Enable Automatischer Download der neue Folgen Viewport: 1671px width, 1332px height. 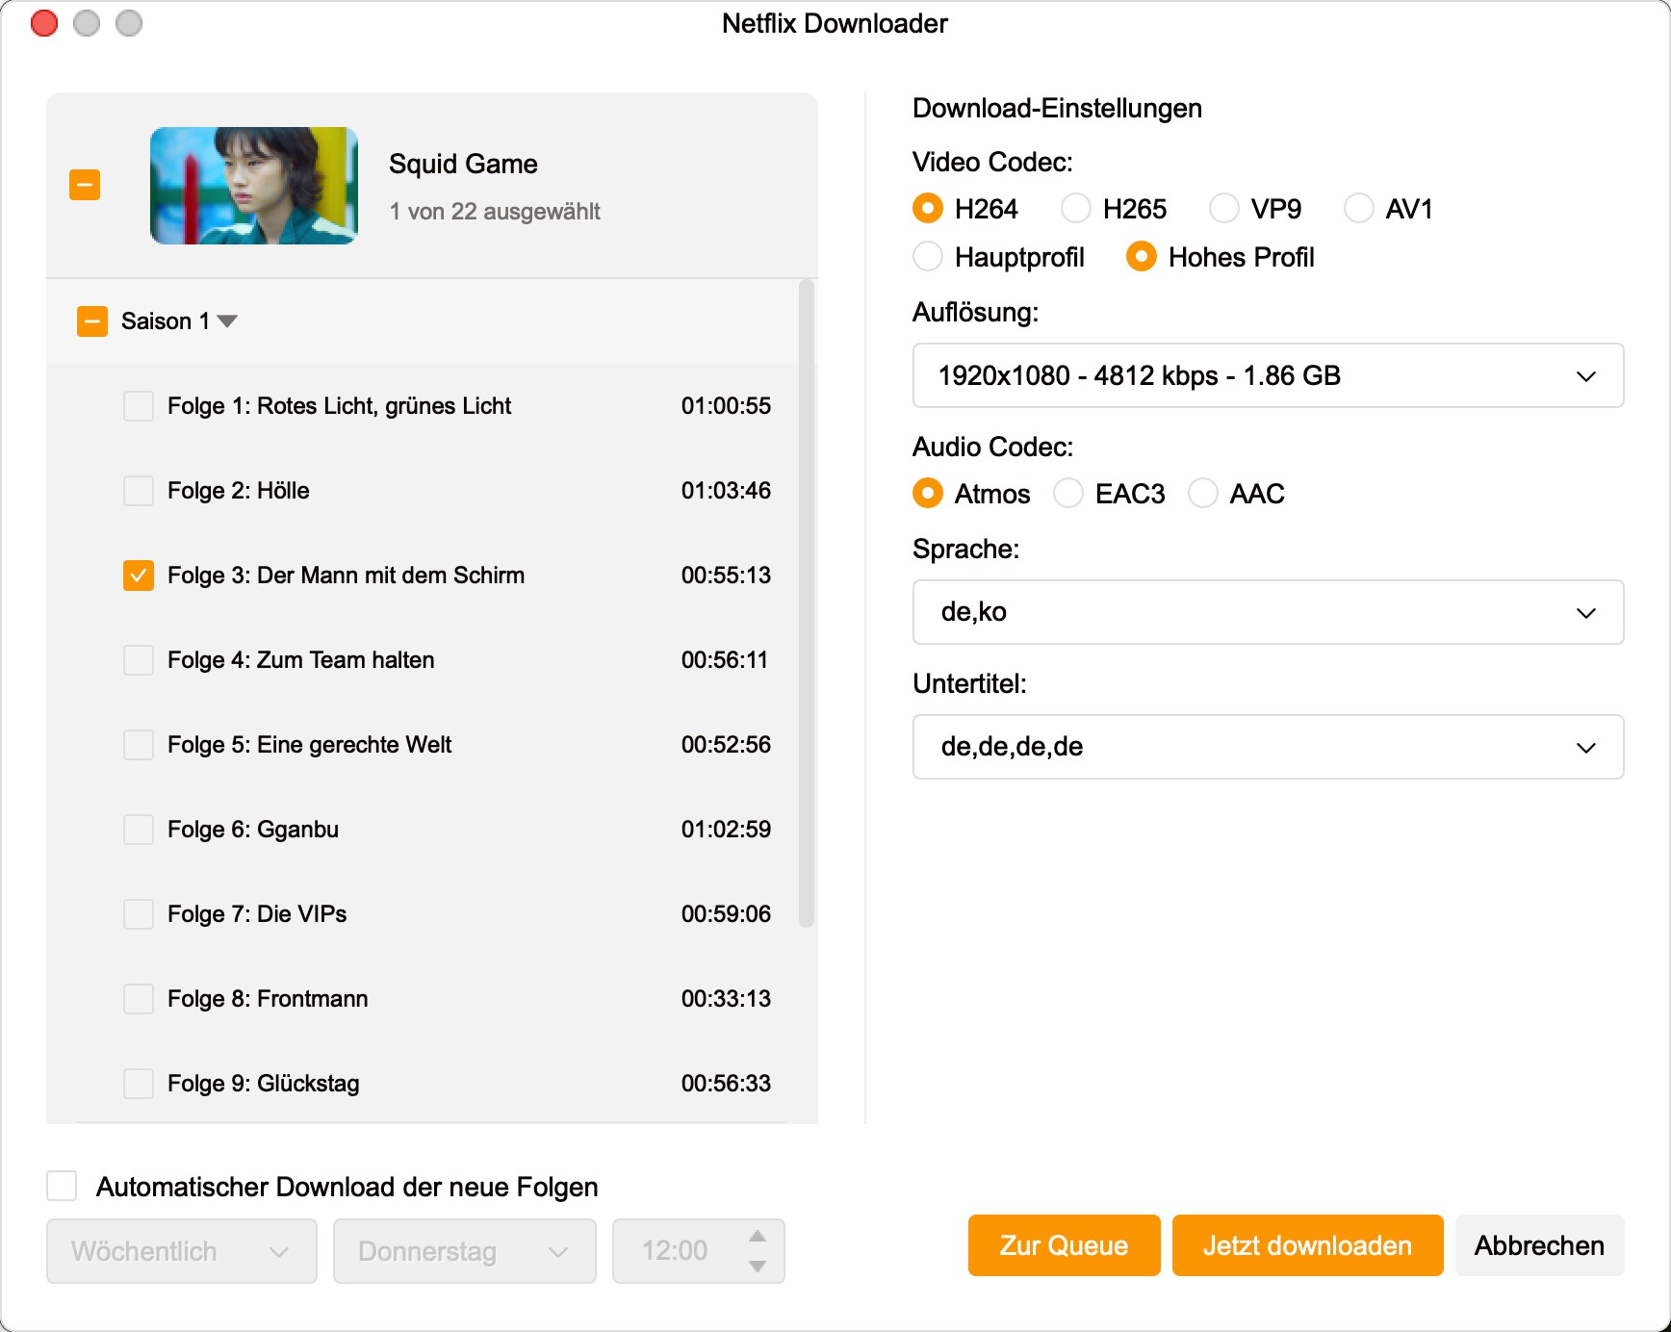[61, 1187]
